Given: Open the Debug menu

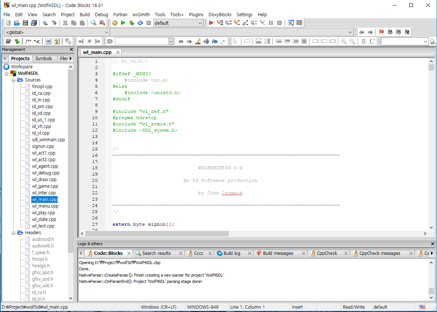Looking at the screenshot, I should (101, 14).
